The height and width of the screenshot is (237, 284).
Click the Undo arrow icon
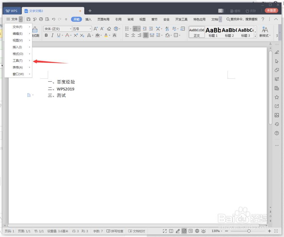(54, 19)
